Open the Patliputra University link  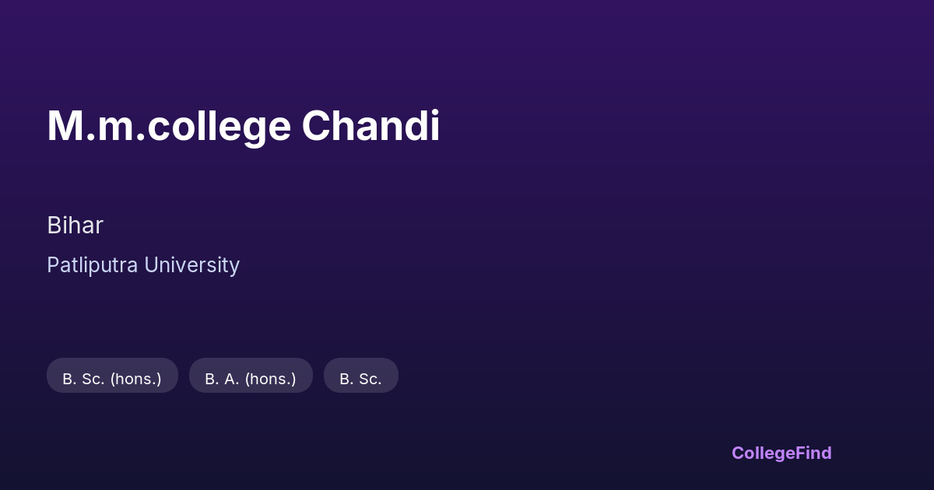143,265
